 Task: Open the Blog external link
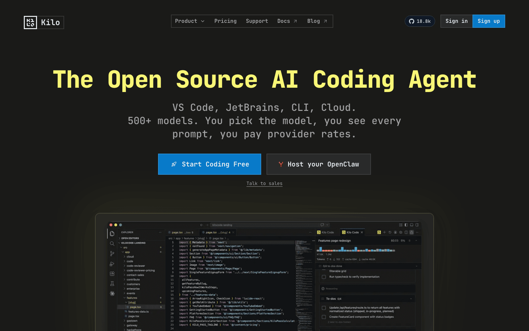click(317, 21)
